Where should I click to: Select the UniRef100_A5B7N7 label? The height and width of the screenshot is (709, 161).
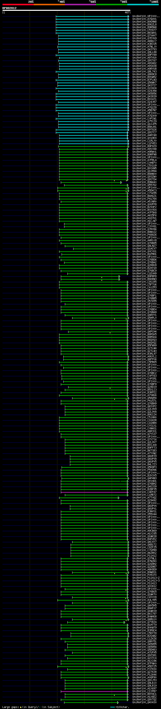tap(144, 110)
